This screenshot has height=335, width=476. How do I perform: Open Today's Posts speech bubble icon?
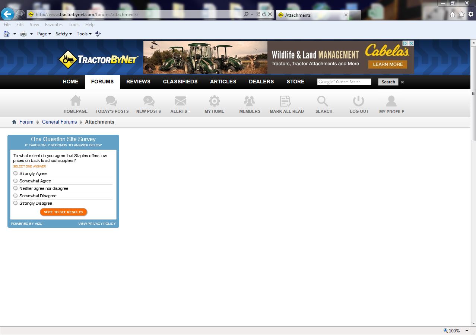coord(111,101)
